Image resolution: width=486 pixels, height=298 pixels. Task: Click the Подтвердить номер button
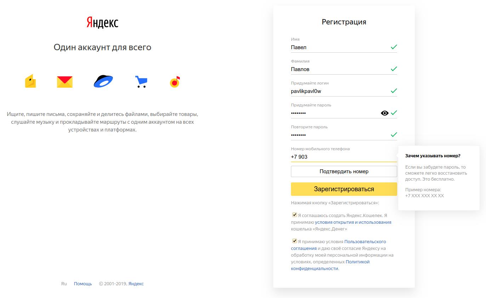point(344,171)
